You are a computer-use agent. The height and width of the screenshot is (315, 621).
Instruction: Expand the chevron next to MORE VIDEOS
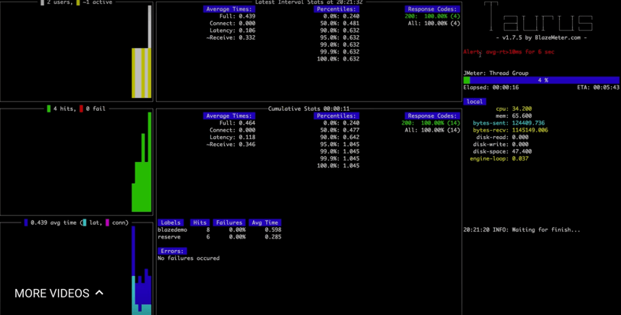coord(99,293)
